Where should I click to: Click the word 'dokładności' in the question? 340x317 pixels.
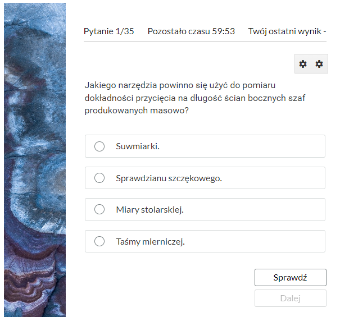109,98
